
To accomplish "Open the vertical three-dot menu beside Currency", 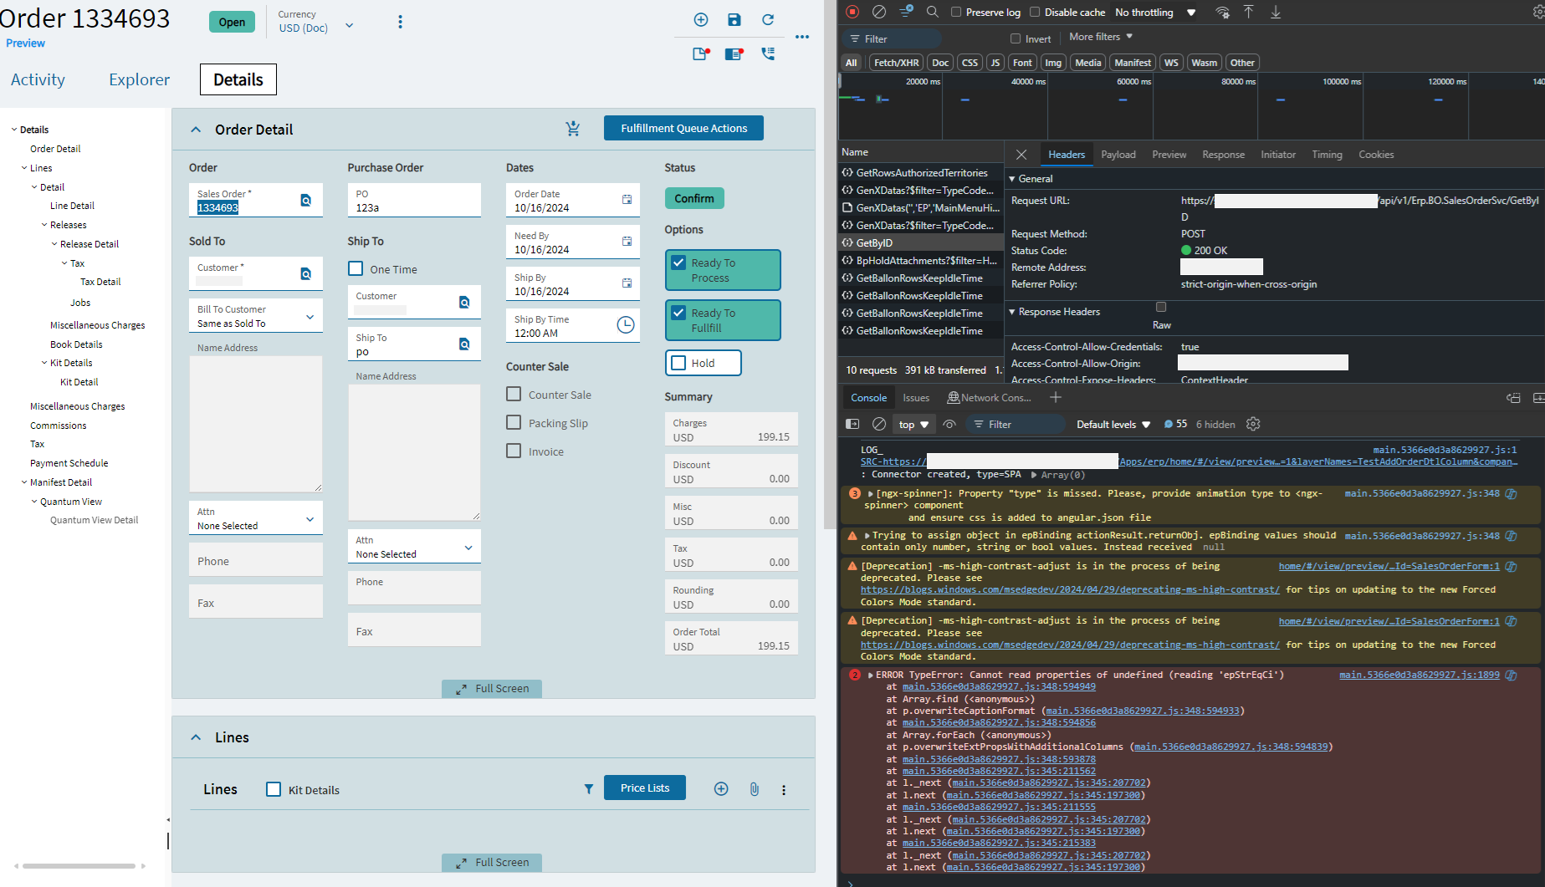I will 400,22.
